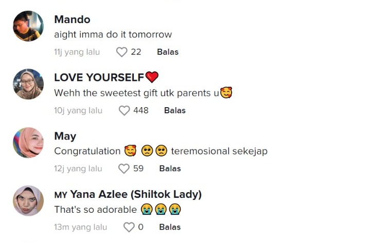The image size is (370, 243).
Task: Visit May's profile via username
Action: (x=65, y=136)
